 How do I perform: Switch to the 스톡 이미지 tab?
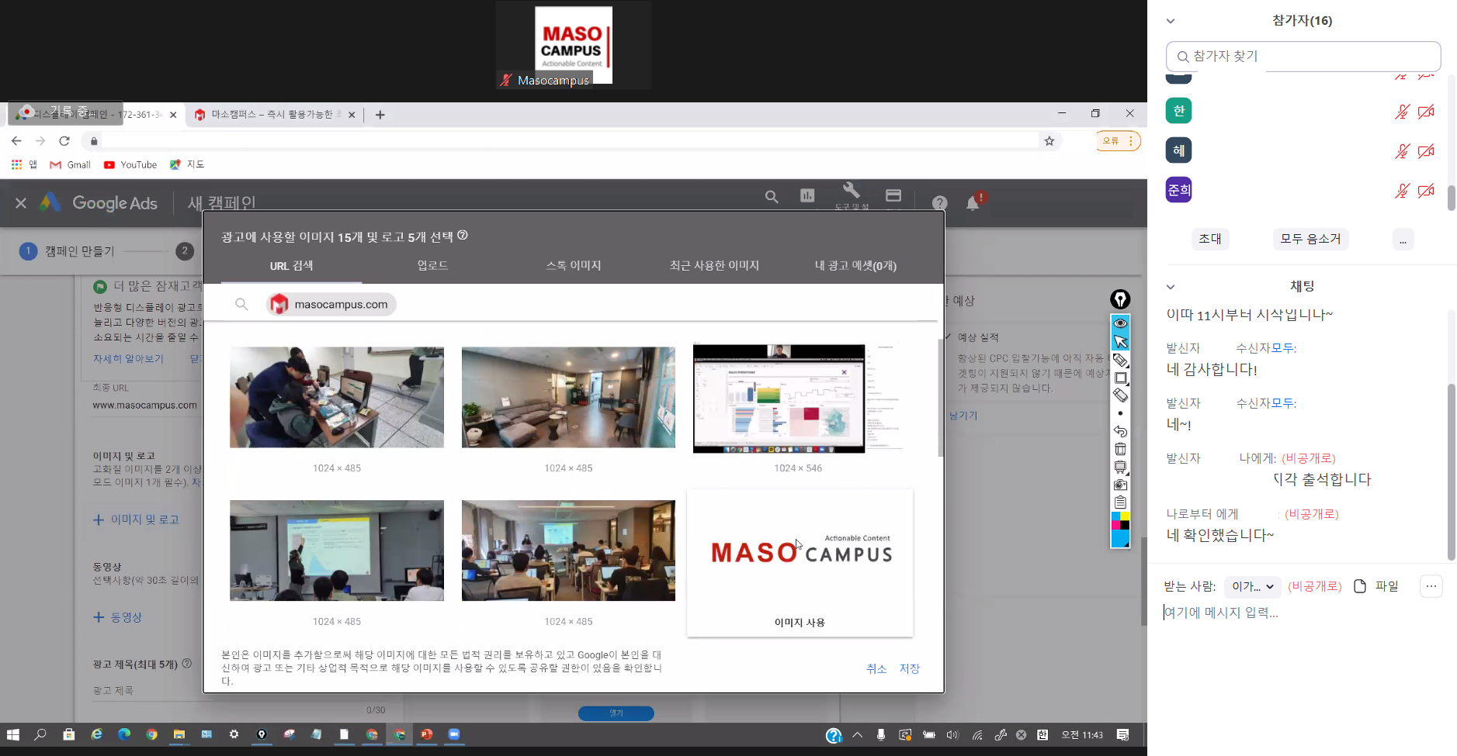click(574, 265)
